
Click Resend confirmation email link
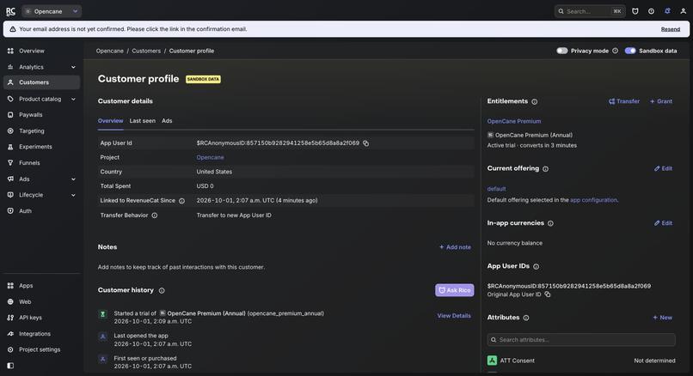click(x=671, y=29)
